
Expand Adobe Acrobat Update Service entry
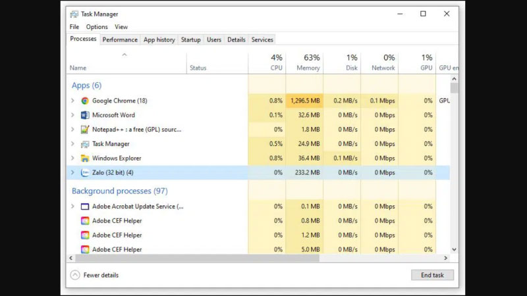pyautogui.click(x=72, y=207)
